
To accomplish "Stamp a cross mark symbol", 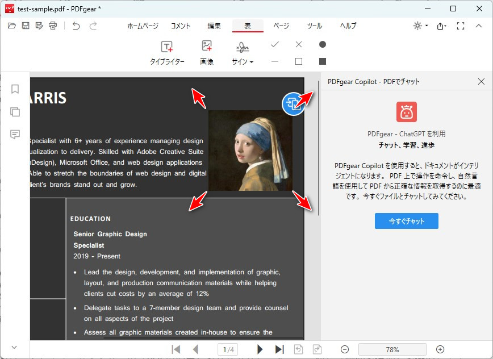I will 298,43.
